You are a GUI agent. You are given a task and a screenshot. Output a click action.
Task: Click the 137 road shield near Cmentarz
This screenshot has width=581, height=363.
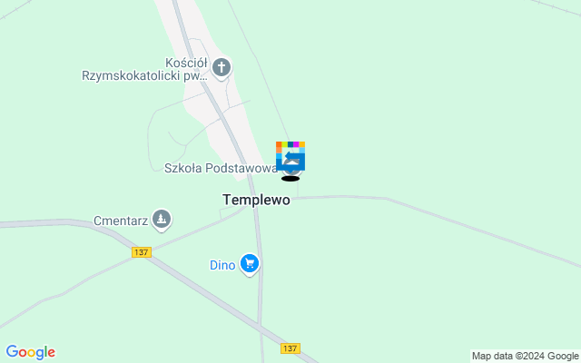(x=142, y=252)
